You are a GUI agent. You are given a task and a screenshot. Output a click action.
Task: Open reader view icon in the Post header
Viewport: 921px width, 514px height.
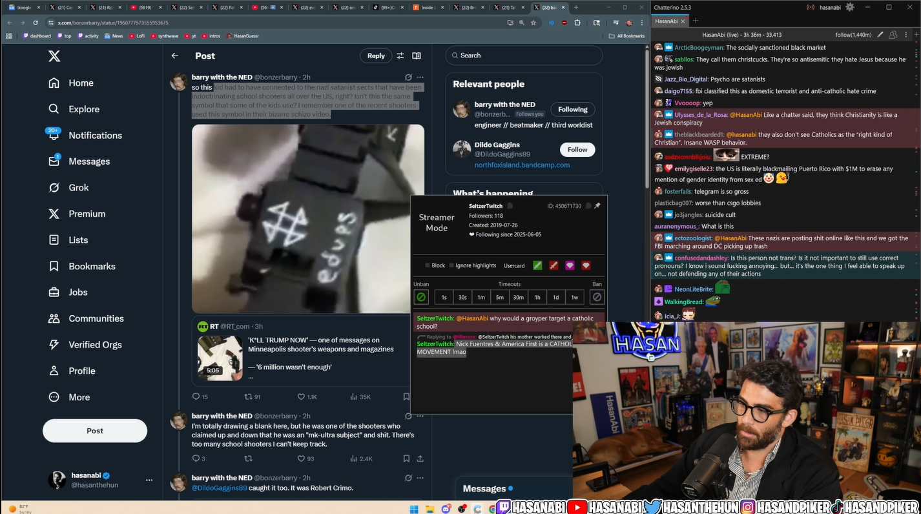point(417,56)
